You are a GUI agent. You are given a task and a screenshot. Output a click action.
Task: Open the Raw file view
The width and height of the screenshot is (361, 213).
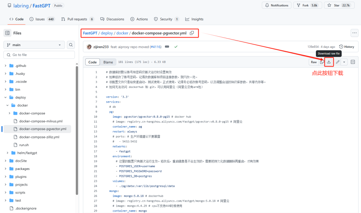point(314,62)
